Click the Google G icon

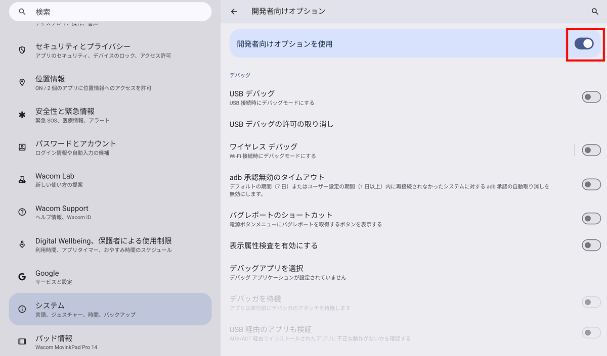coord(22,277)
